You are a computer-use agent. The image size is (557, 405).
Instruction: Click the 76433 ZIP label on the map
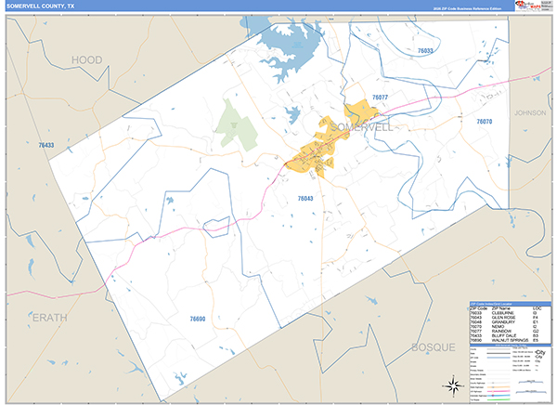pos(46,145)
